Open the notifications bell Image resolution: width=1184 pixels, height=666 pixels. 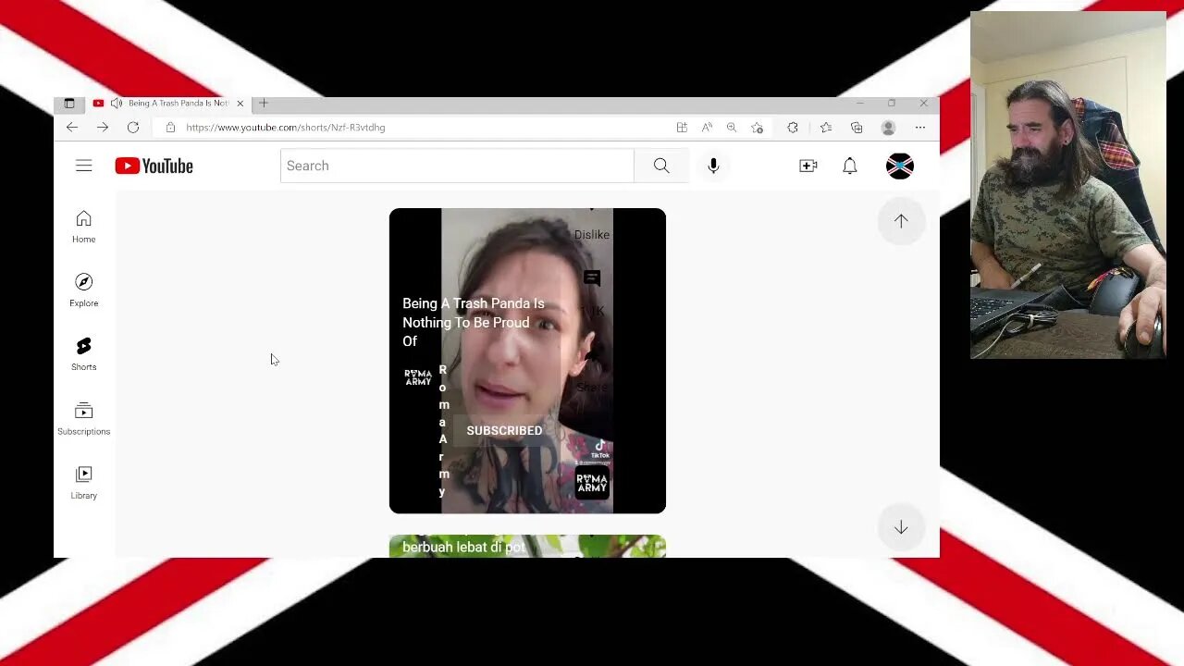click(850, 166)
